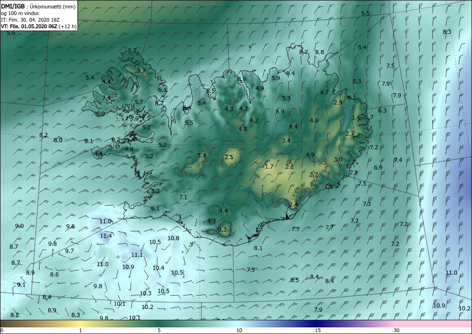This screenshot has width=472, height=334.
Task: Click the map value '2.9' in the northeast
Action: coord(338,102)
